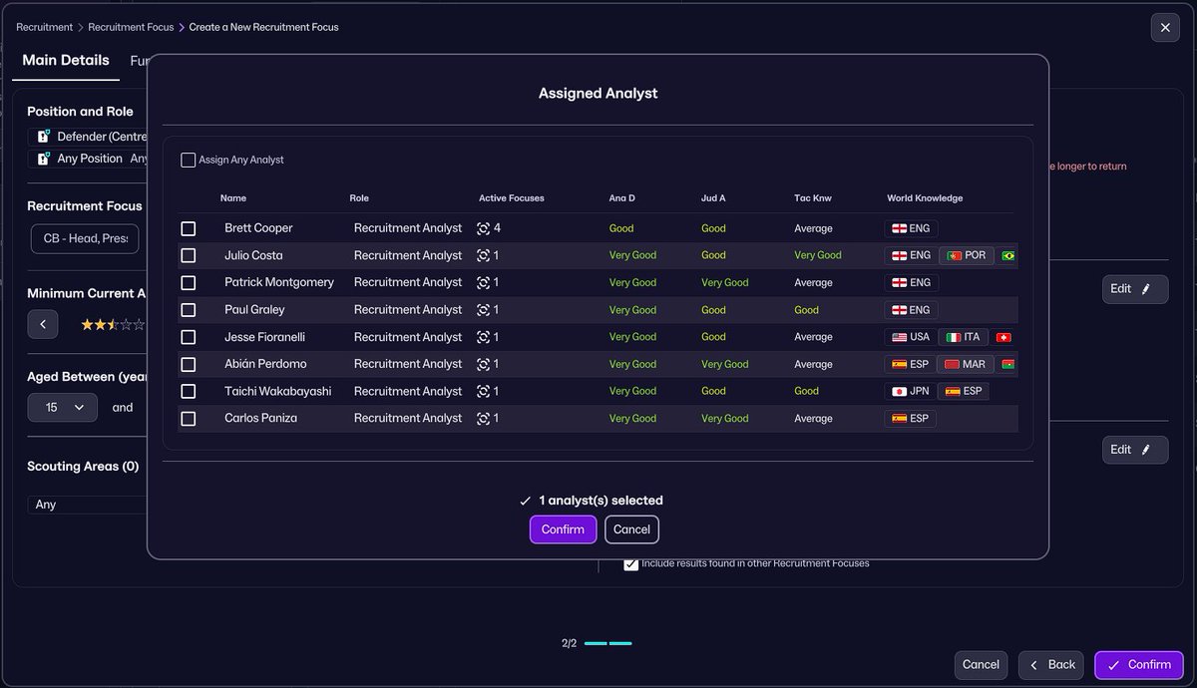Click Brett Cooper's active focuses icon
The height and width of the screenshot is (688, 1197).
(483, 228)
